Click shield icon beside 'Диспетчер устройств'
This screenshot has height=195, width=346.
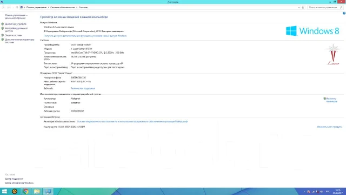(2, 24)
